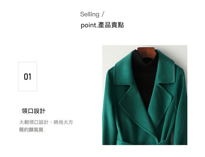Open the green coat product photo
This screenshot has width=205, height=157.
point(145,95)
